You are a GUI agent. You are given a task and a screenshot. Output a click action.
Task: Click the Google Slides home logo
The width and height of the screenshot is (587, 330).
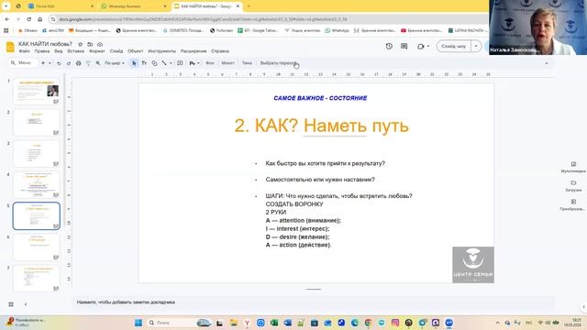(x=10, y=47)
